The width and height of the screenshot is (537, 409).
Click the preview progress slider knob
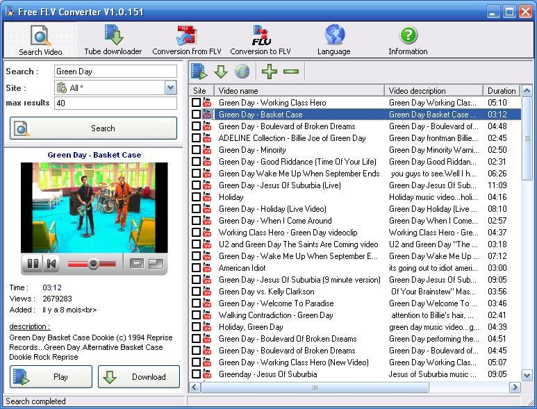click(93, 264)
